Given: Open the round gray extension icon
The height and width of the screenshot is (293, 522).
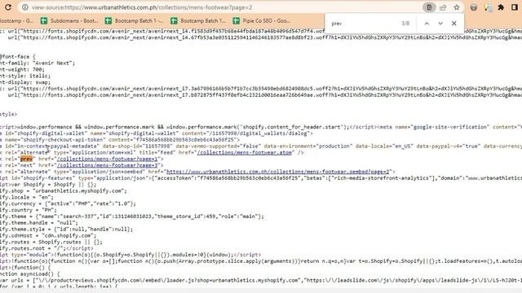Looking at the screenshot, I should pyautogui.click(x=473, y=7).
